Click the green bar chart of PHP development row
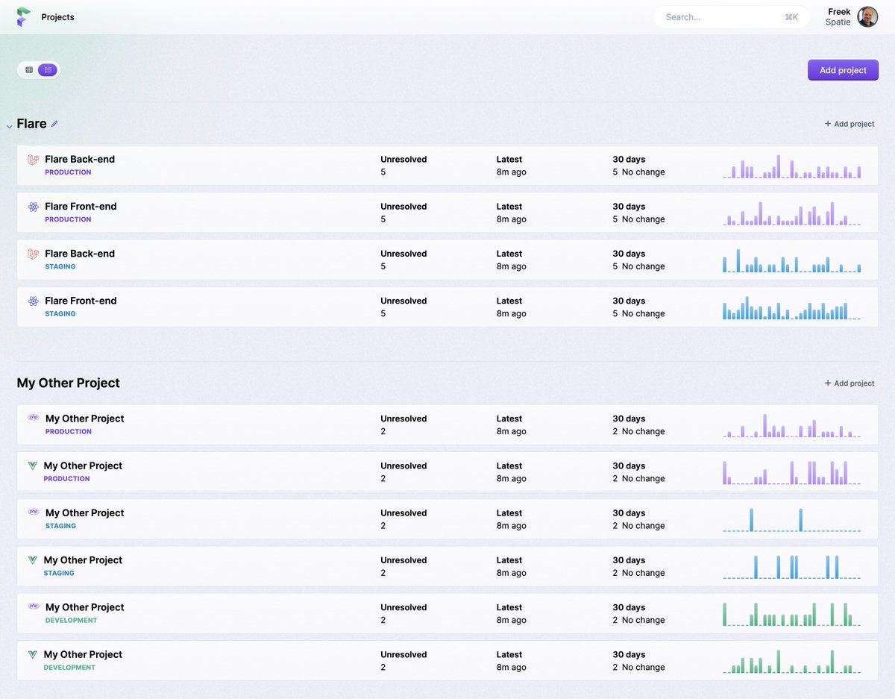The height and width of the screenshot is (699, 895). point(791,614)
